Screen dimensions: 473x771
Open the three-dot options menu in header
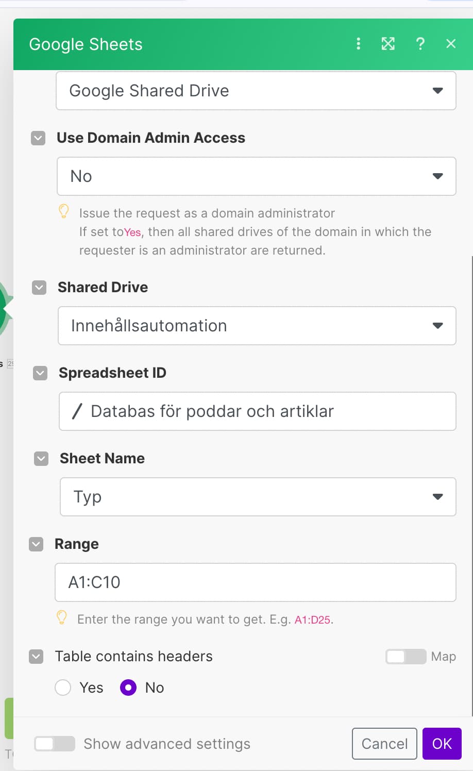pos(359,44)
